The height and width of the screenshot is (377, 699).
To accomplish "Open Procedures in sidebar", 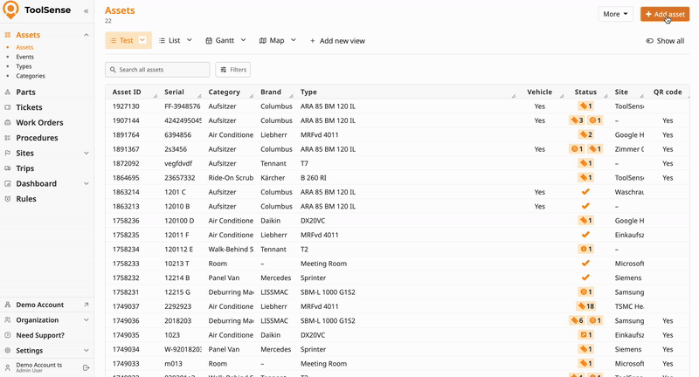I will (x=37, y=138).
